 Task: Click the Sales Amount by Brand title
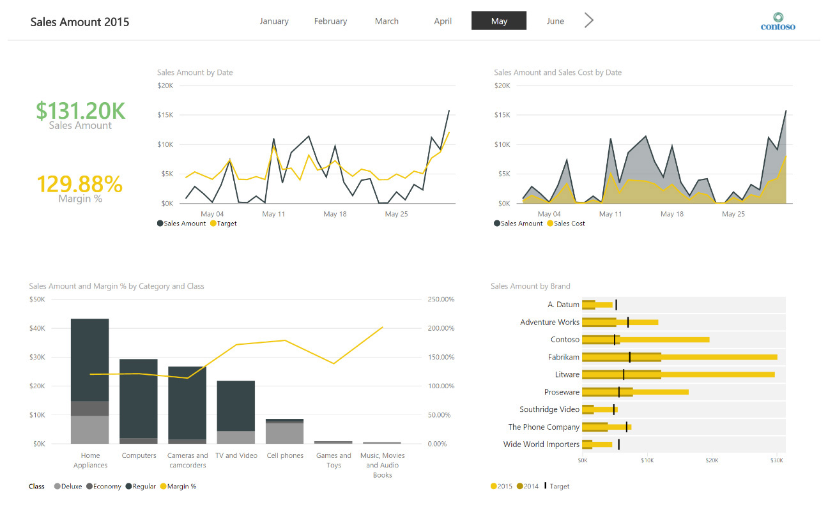(530, 286)
